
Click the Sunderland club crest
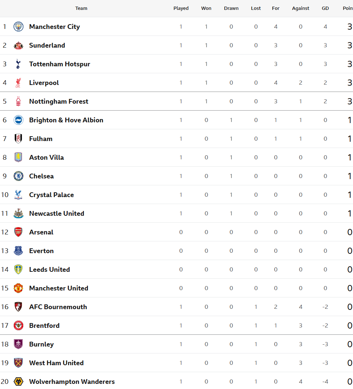pyautogui.click(x=18, y=45)
